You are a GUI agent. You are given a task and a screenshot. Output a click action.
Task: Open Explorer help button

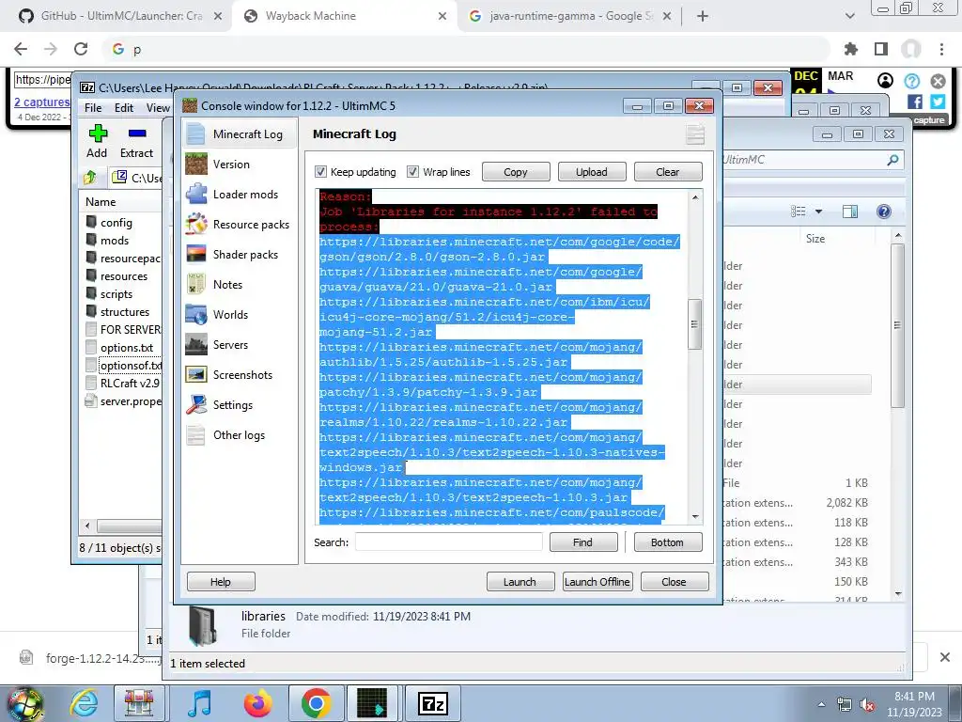point(883,212)
